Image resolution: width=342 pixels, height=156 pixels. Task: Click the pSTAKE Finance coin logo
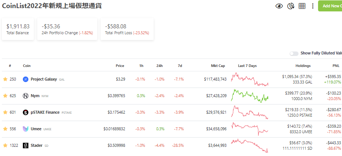click(25, 113)
